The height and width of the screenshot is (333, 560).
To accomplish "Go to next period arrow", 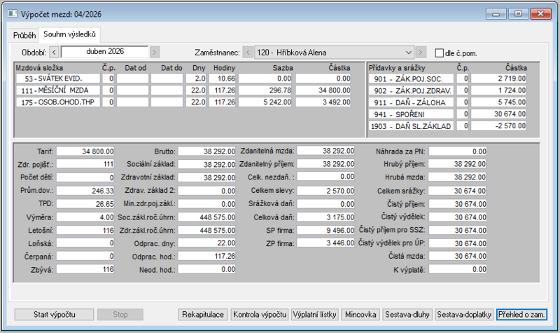I will tap(154, 52).
